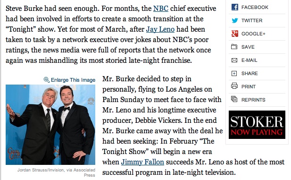Click the REPRINTS label text
The image size is (291, 180).
(x=253, y=100)
